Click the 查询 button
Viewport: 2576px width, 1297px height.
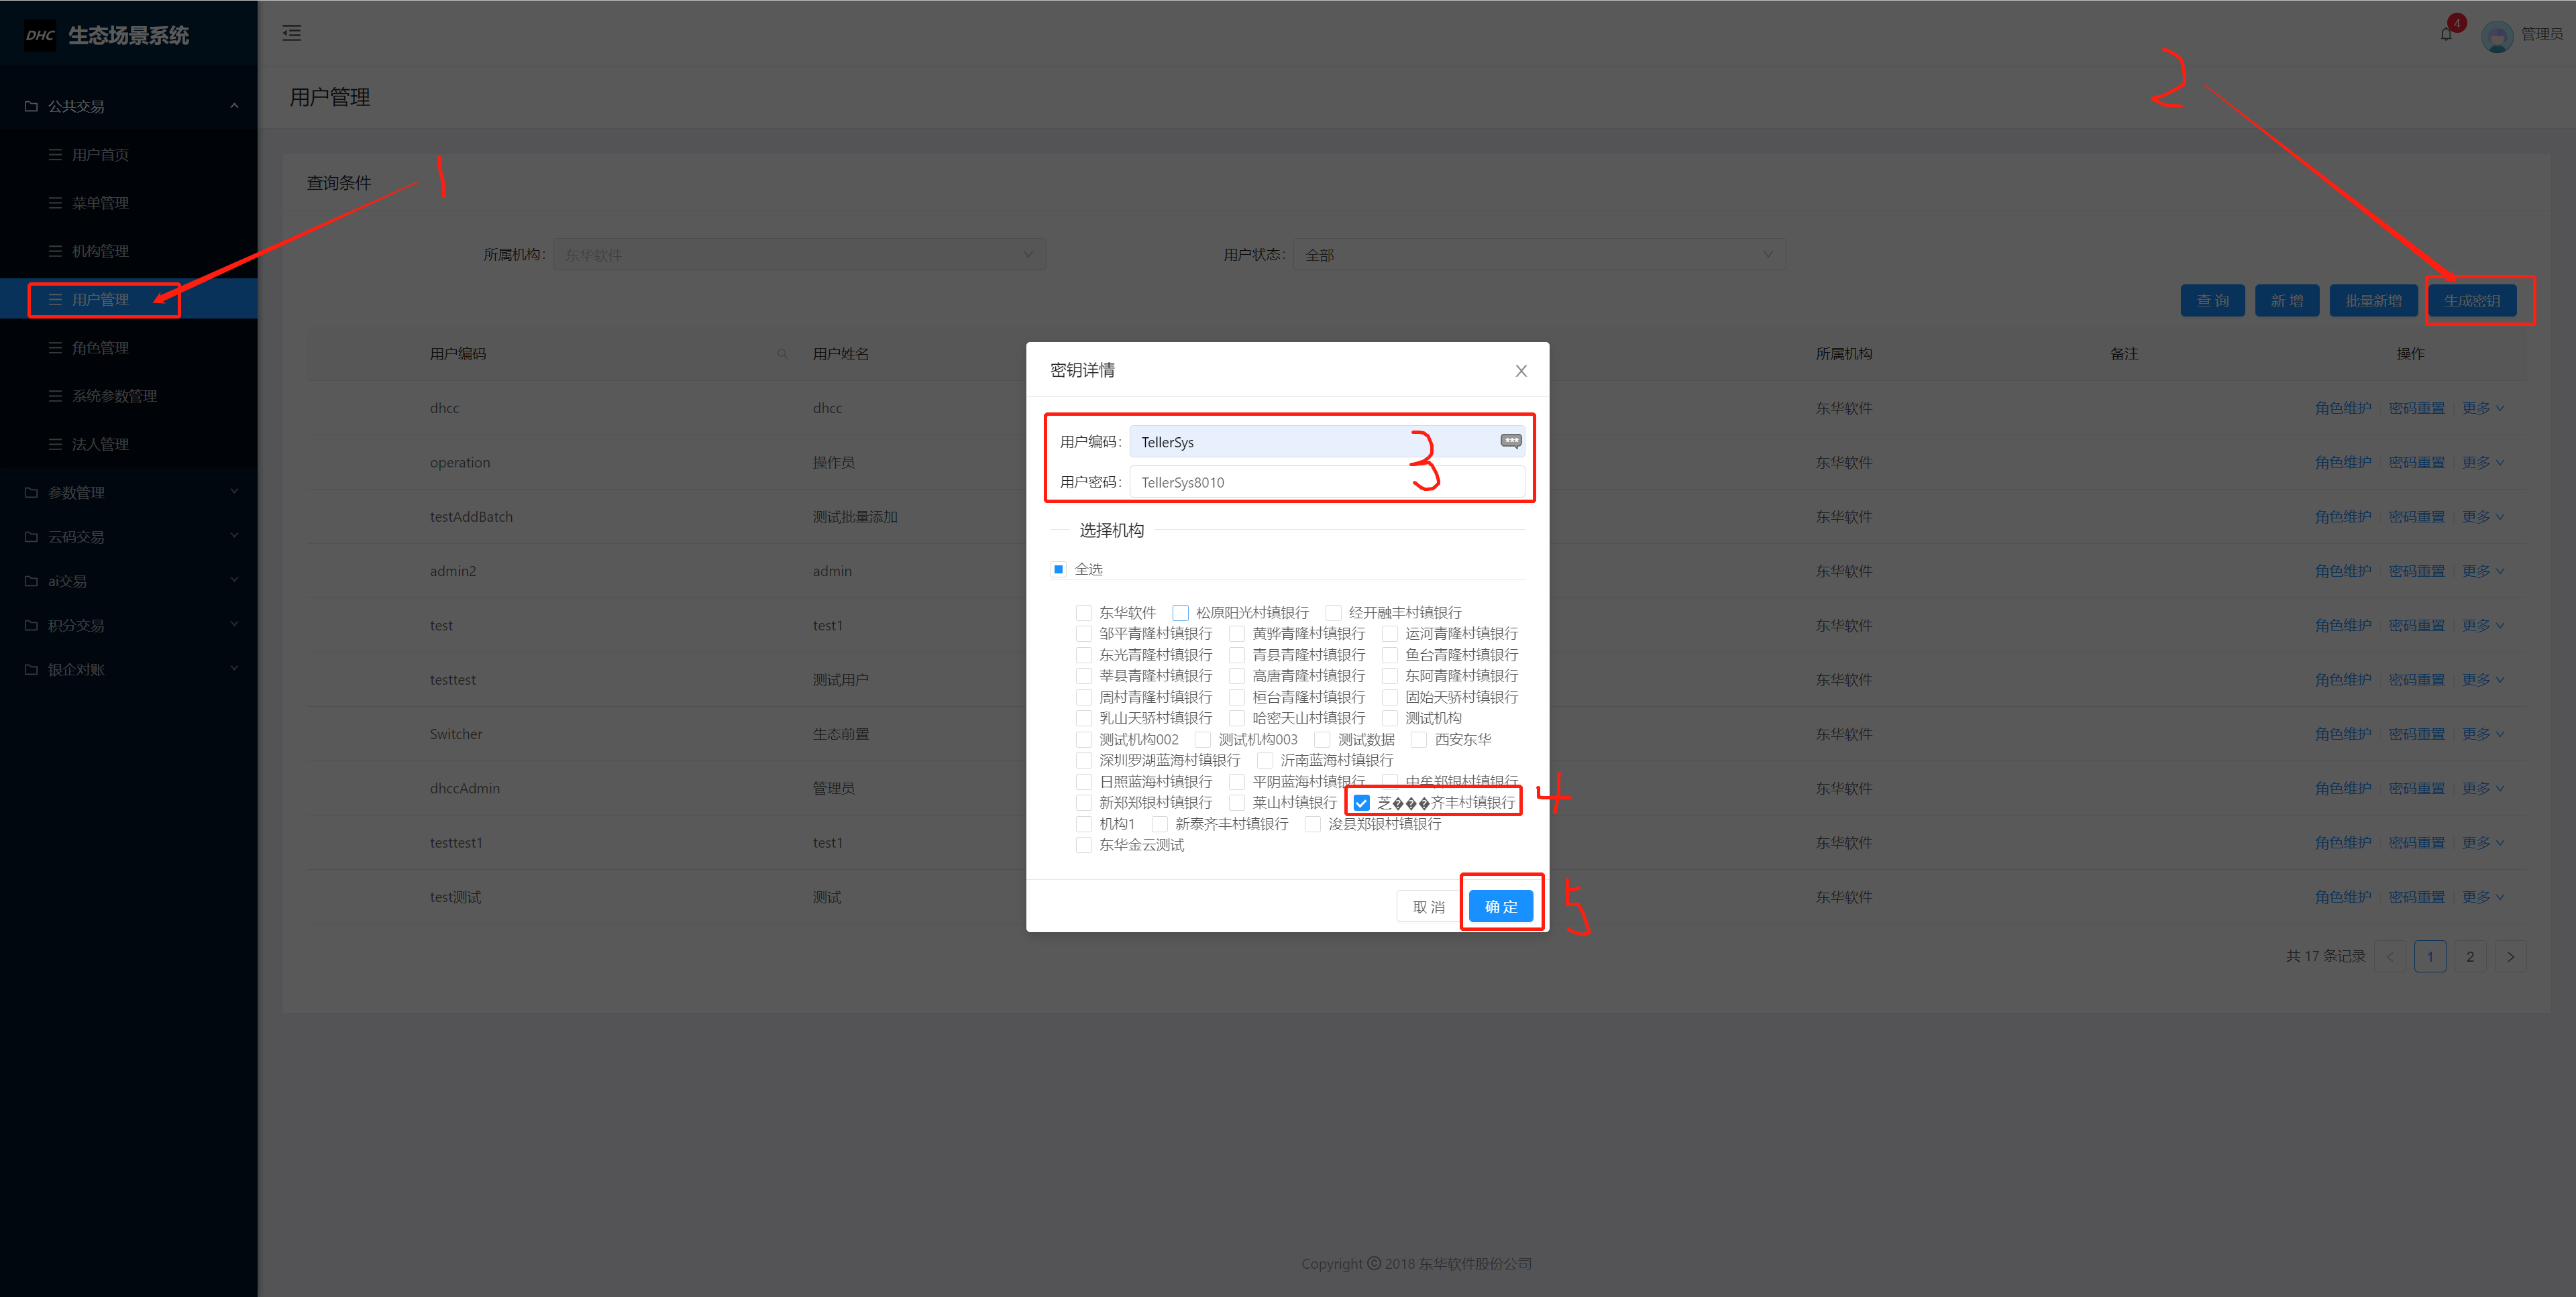click(x=2212, y=300)
